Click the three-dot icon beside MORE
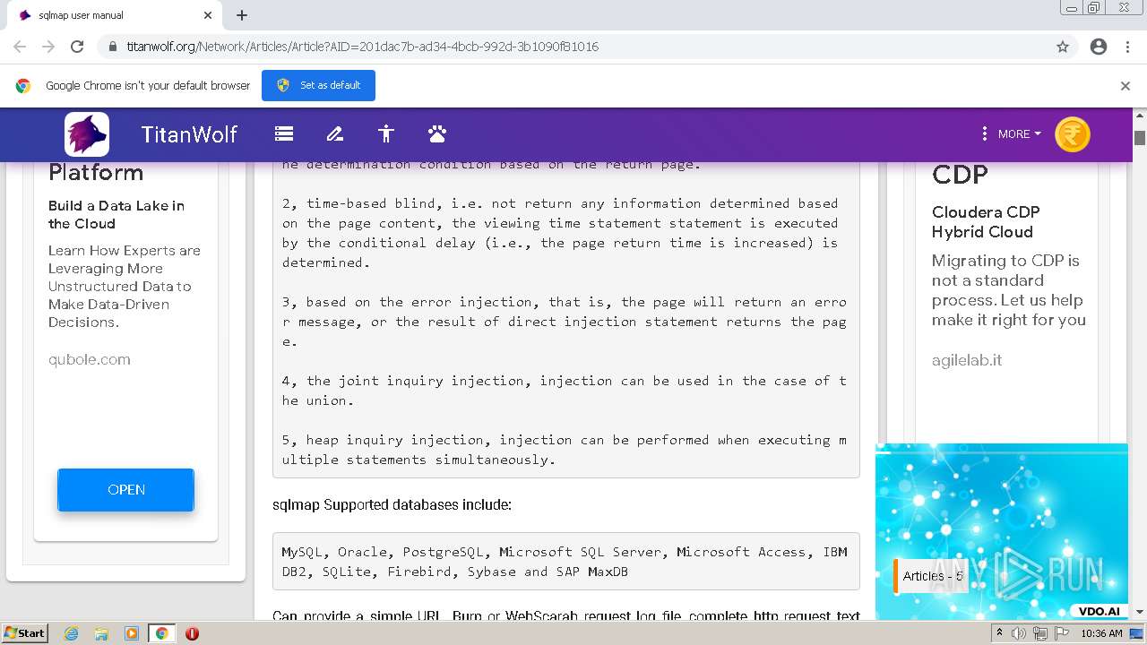1147x645 pixels. coord(985,133)
